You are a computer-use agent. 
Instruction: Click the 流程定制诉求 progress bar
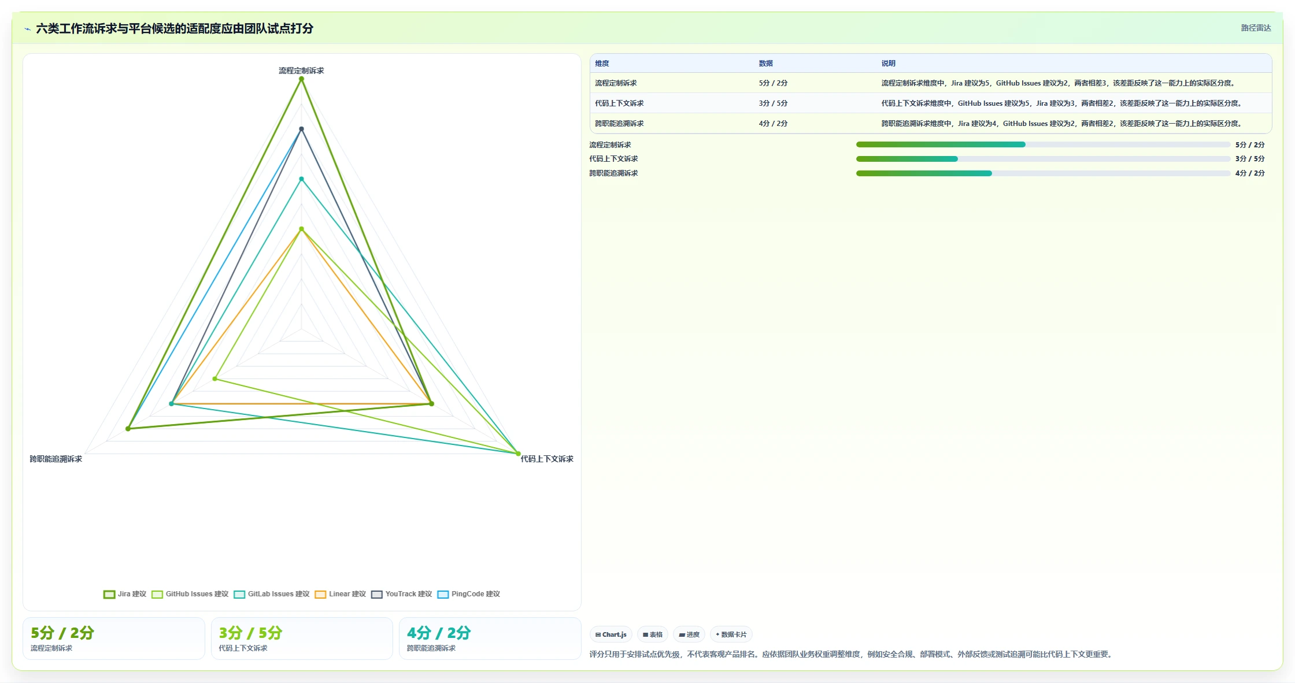point(1043,144)
